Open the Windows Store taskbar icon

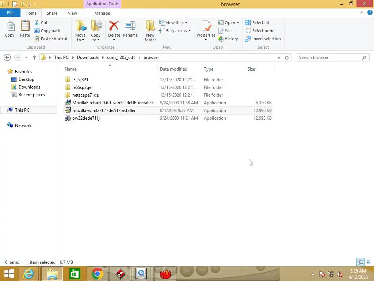75,274
